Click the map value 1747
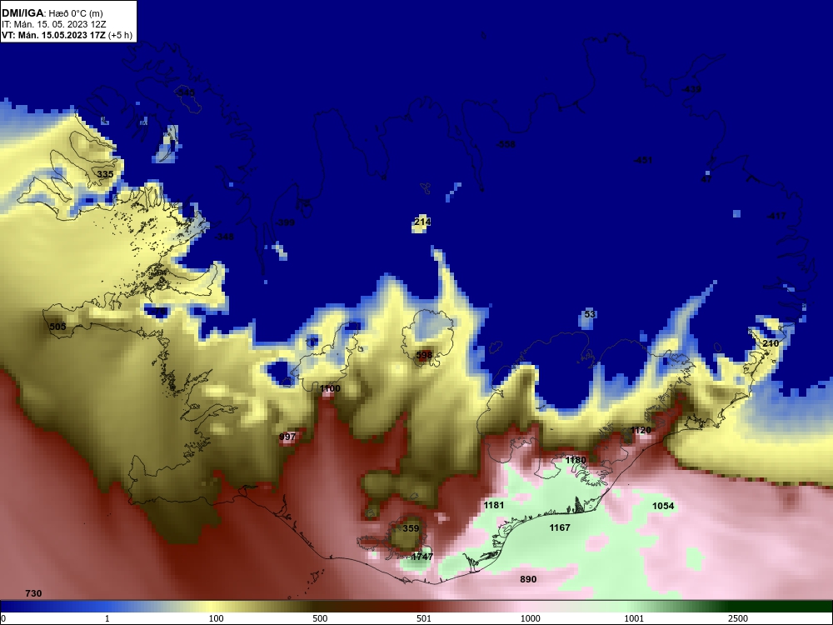Screen dimensions: 833x625 coord(422,557)
